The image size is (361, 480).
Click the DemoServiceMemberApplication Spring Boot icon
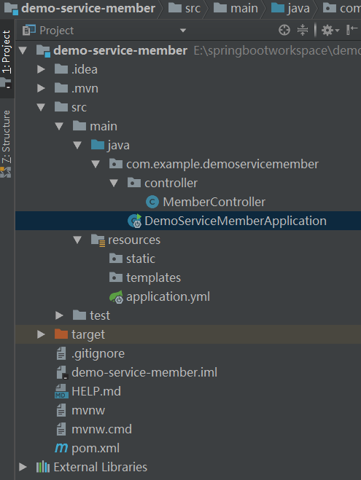tap(134, 221)
